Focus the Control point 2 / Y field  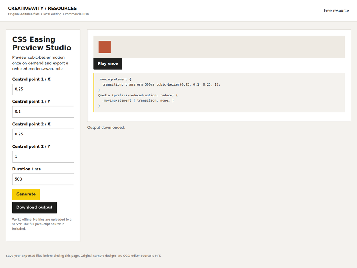coord(43,157)
